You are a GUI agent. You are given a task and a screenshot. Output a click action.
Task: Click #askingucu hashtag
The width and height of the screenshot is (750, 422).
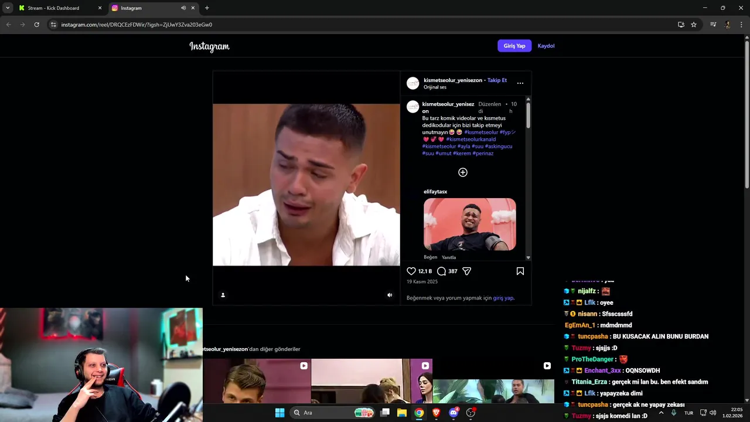(499, 147)
